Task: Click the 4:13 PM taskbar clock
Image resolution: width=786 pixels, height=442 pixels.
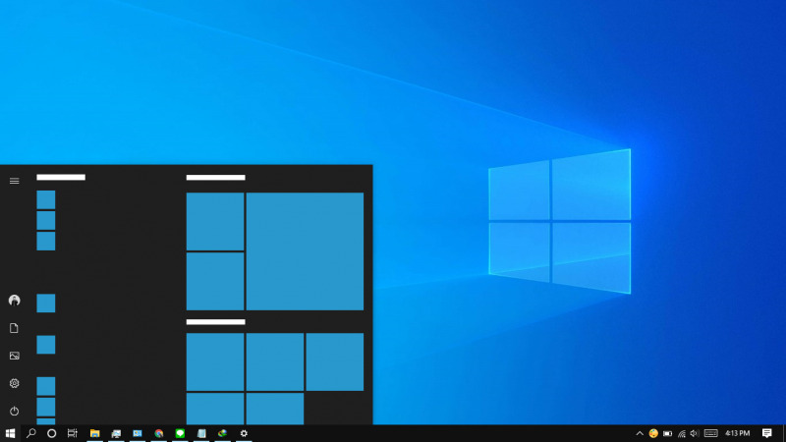Action: 738,433
